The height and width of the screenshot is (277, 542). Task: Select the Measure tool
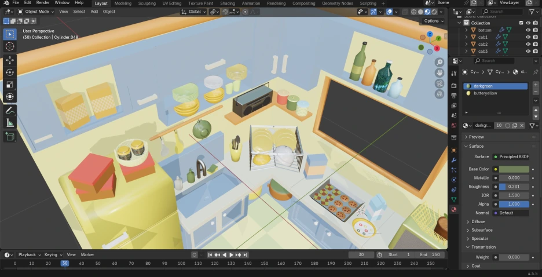coord(10,123)
